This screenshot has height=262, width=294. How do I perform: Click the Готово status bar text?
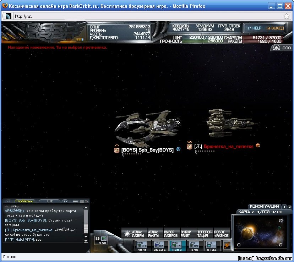[10, 257]
